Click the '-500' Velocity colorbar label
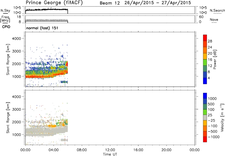 click(x=212, y=132)
